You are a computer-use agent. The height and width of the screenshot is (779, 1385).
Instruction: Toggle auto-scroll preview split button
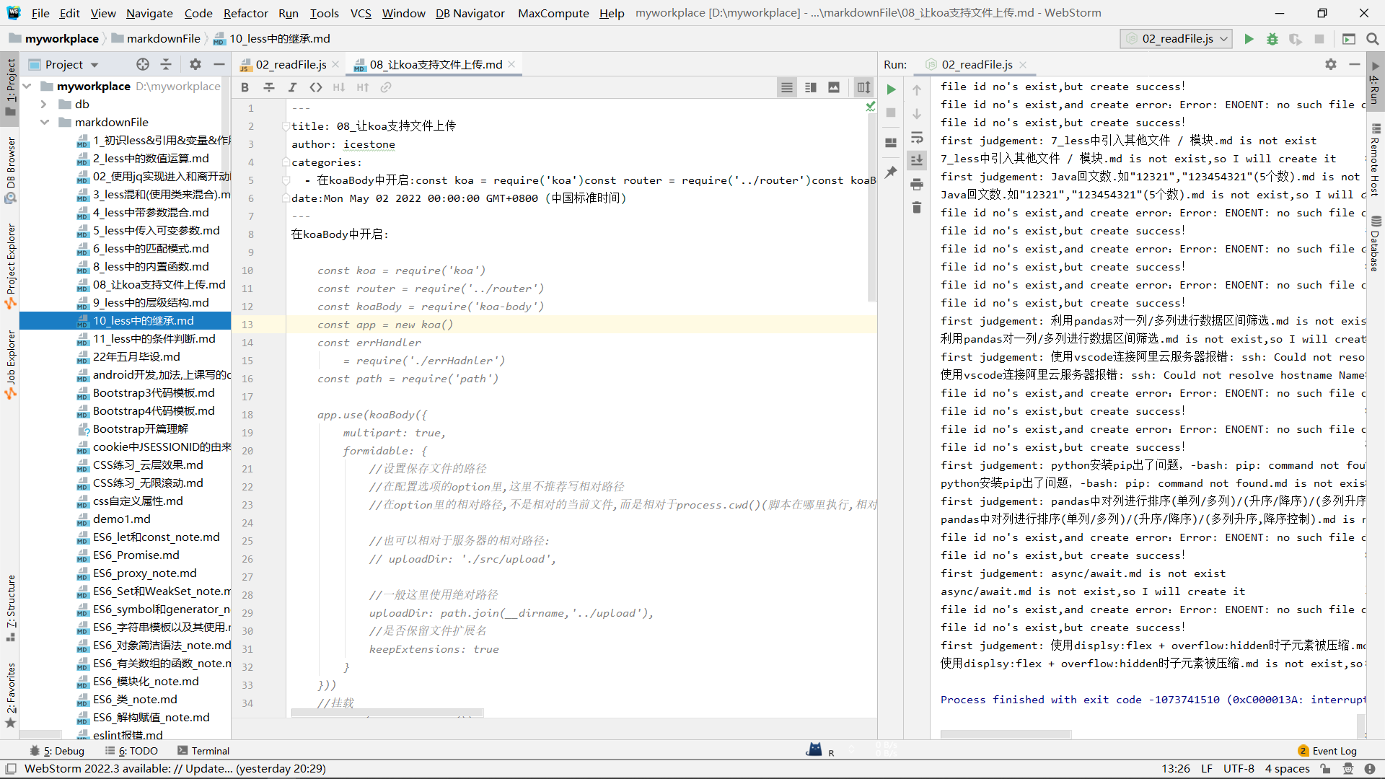[x=863, y=87]
